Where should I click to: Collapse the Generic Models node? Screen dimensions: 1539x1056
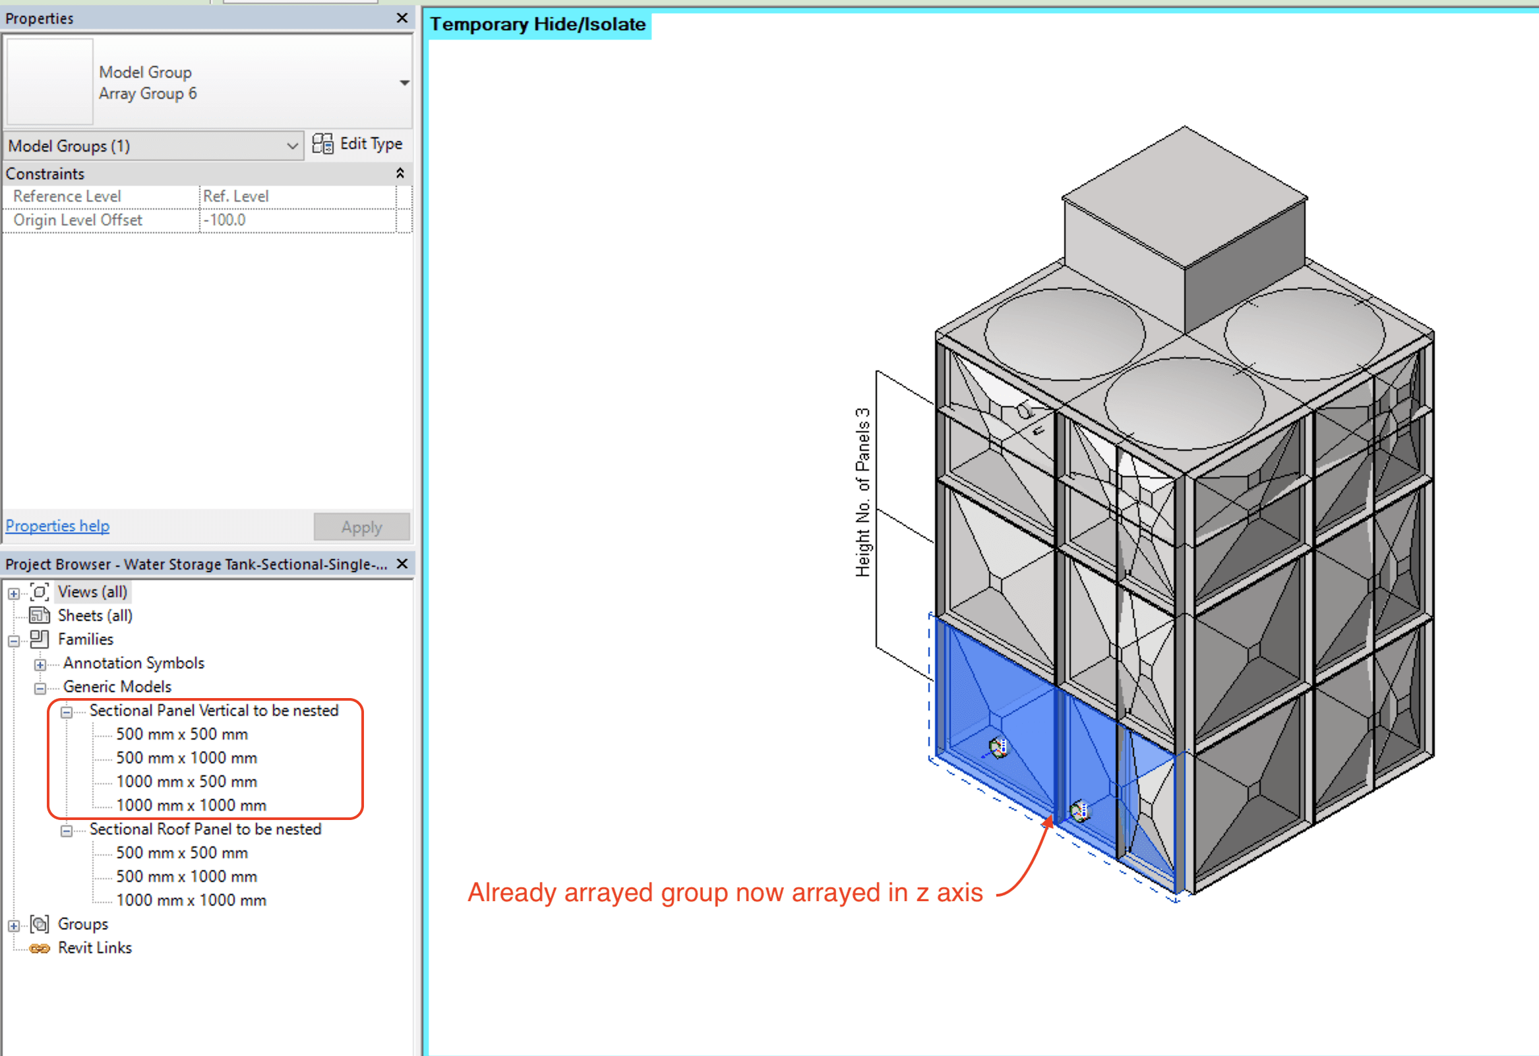pyautogui.click(x=40, y=688)
